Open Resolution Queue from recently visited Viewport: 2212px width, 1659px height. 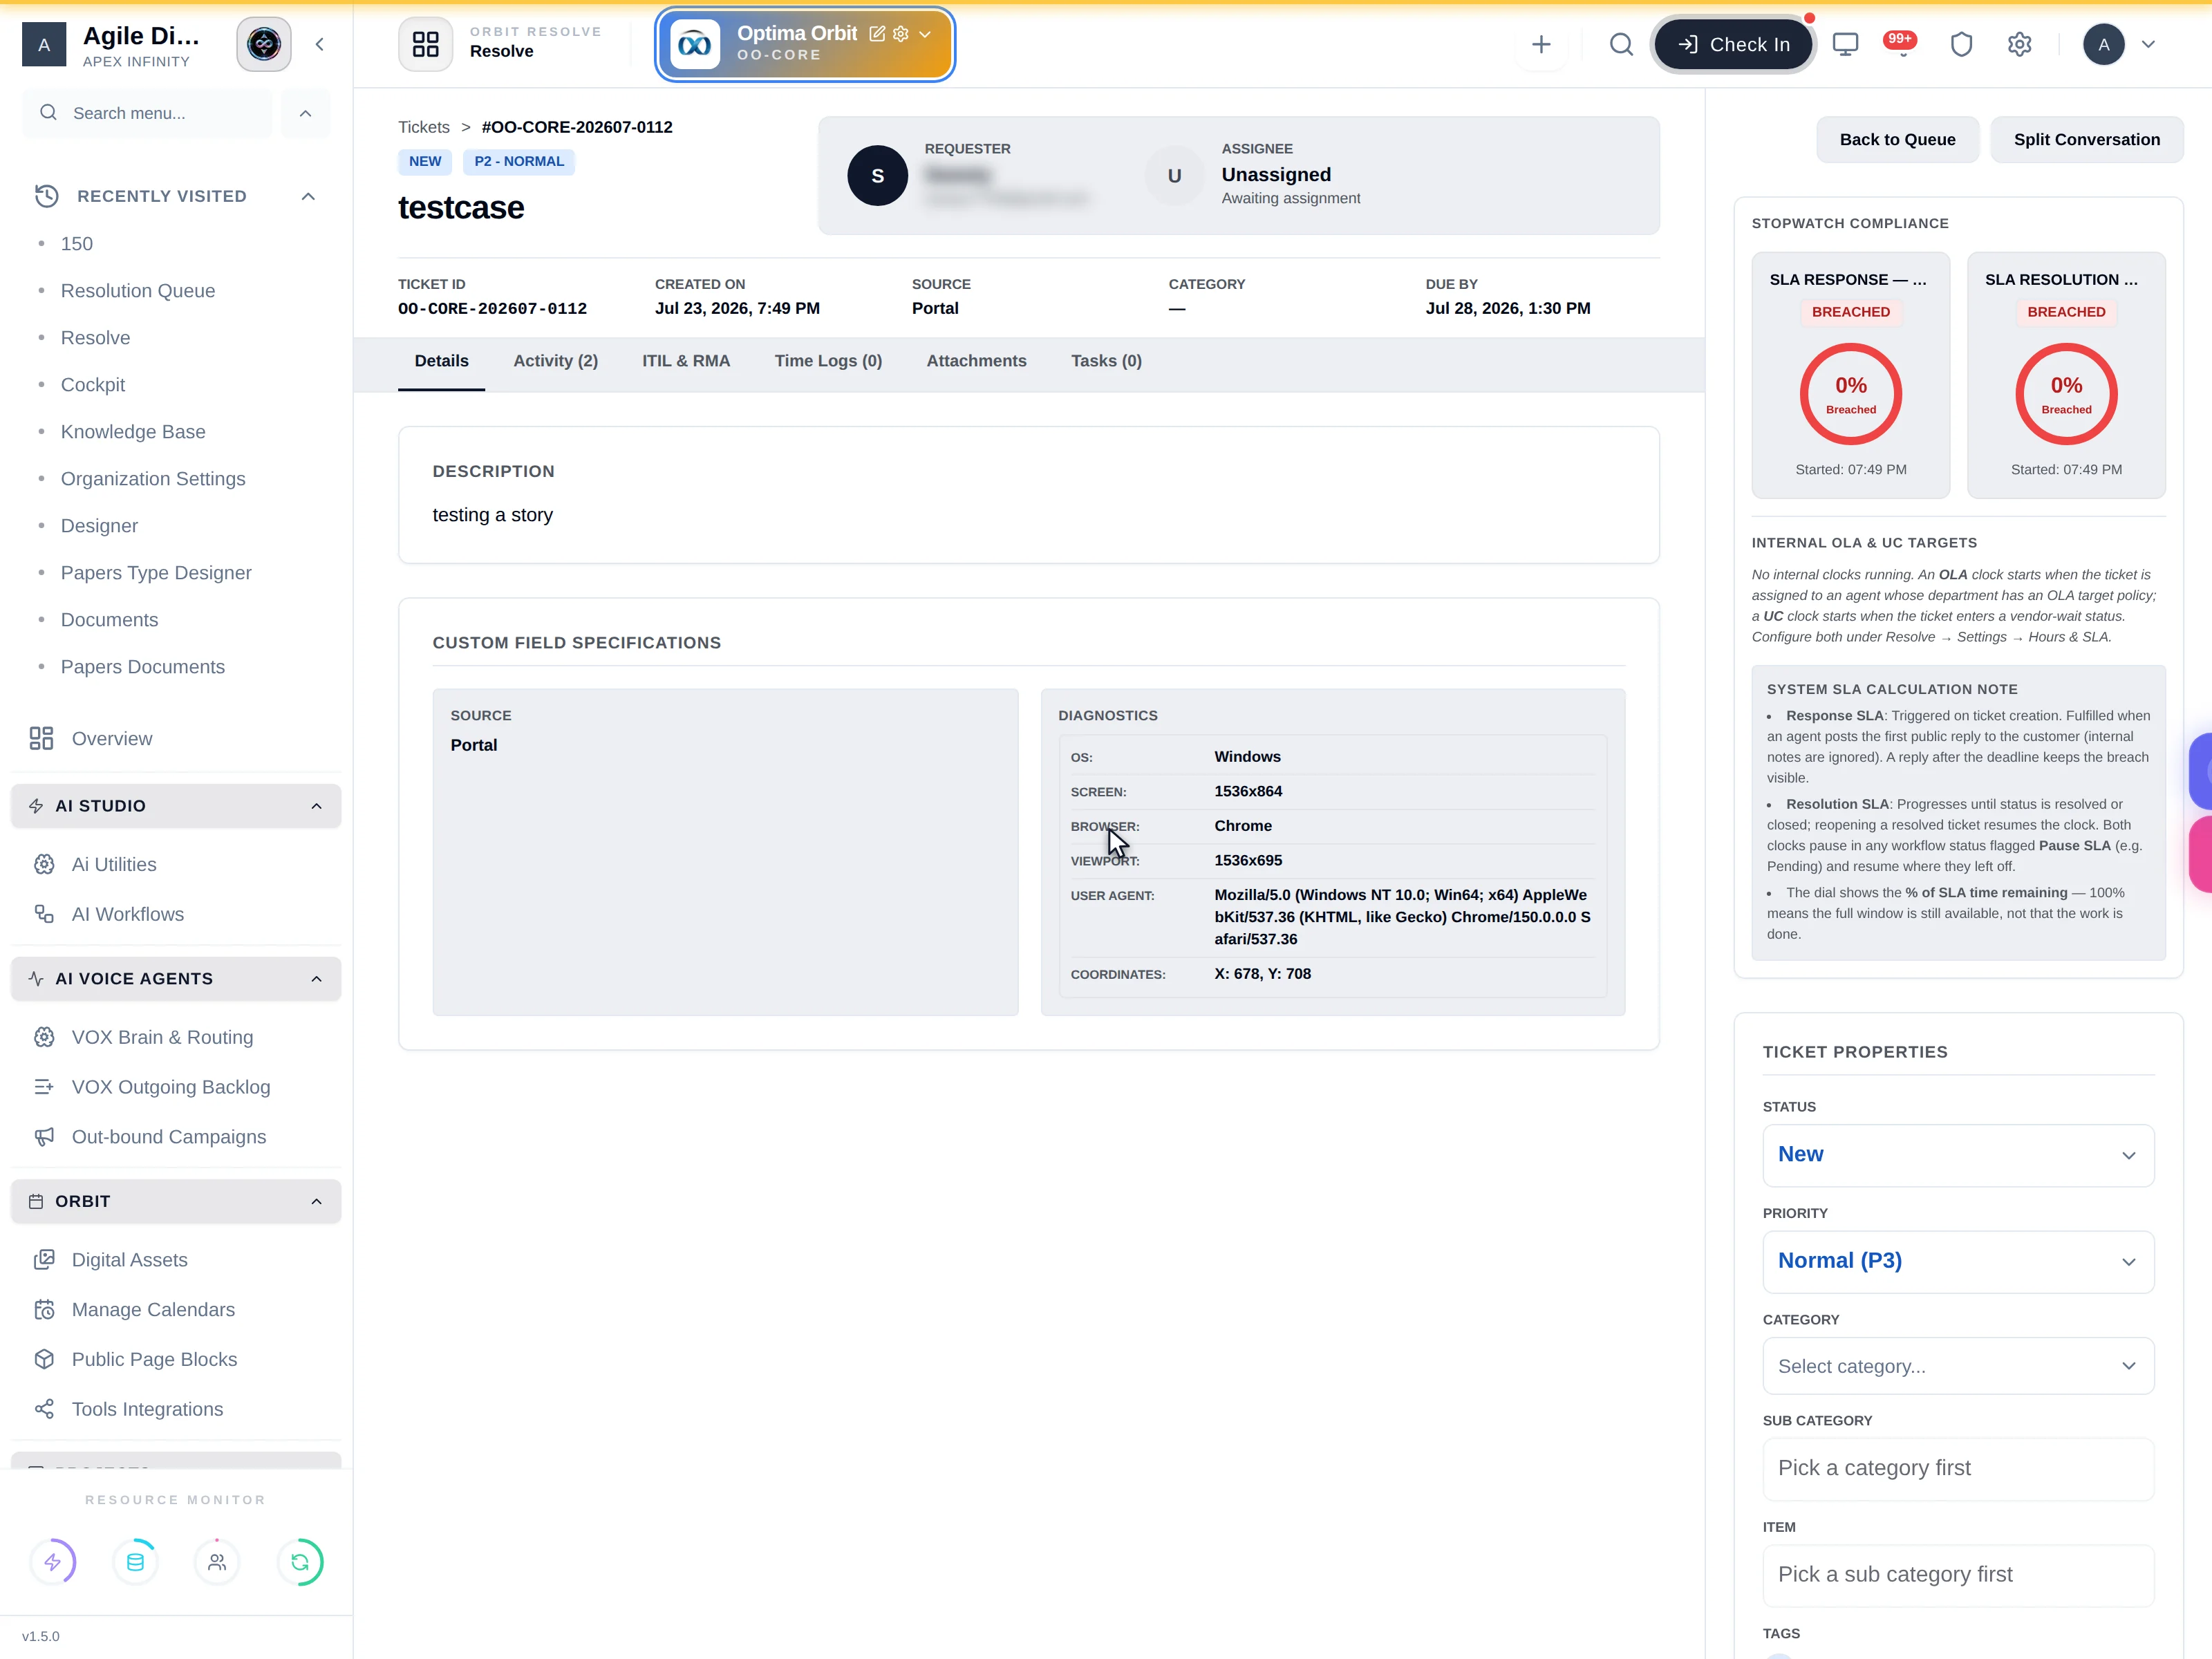pos(138,291)
